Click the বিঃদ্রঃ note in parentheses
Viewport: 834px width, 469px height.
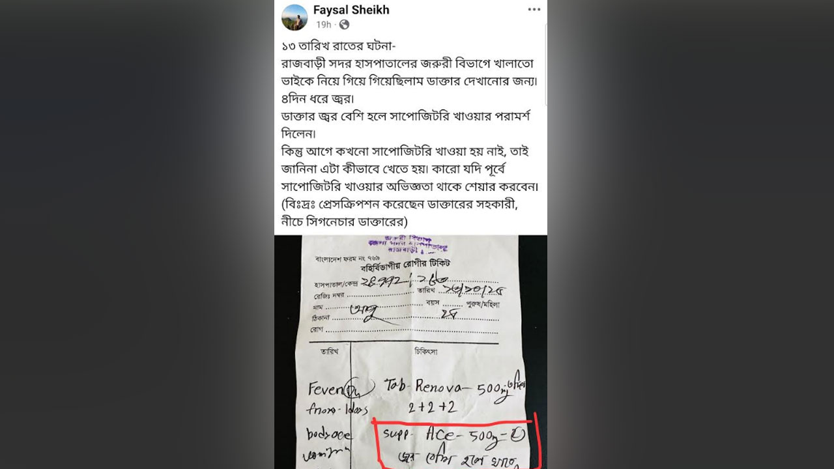404,213
